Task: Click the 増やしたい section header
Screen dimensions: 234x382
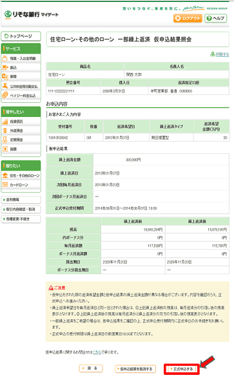Action: point(21,112)
